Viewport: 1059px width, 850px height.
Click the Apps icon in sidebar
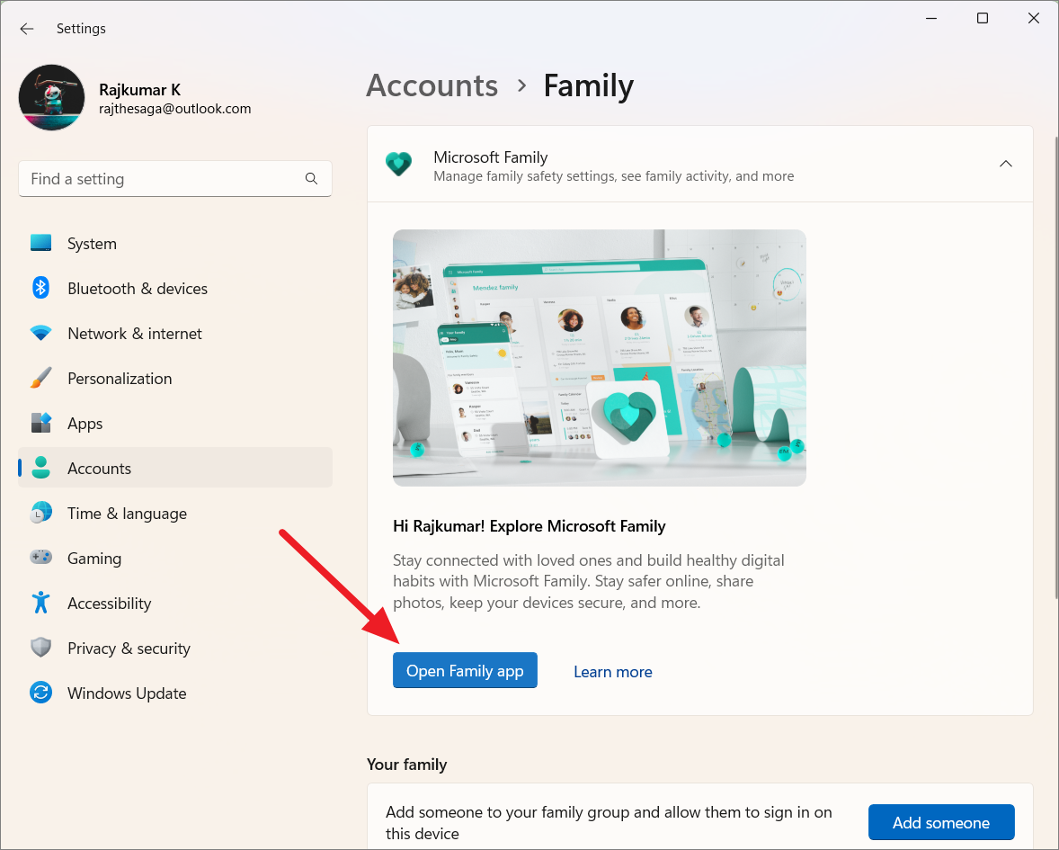(40, 423)
